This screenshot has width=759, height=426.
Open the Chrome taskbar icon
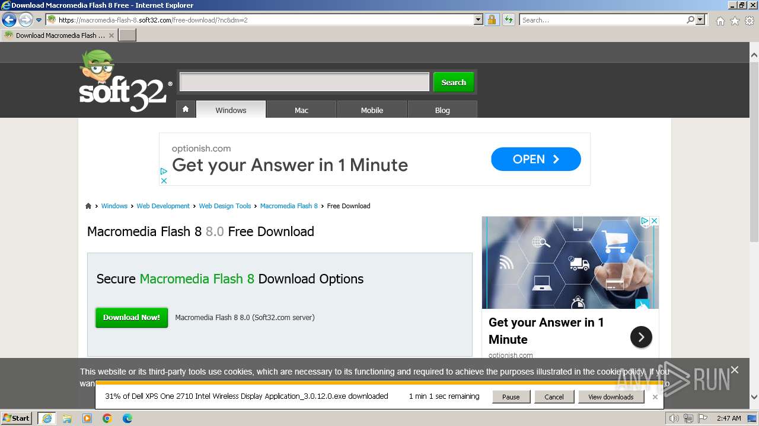pyautogui.click(x=107, y=418)
